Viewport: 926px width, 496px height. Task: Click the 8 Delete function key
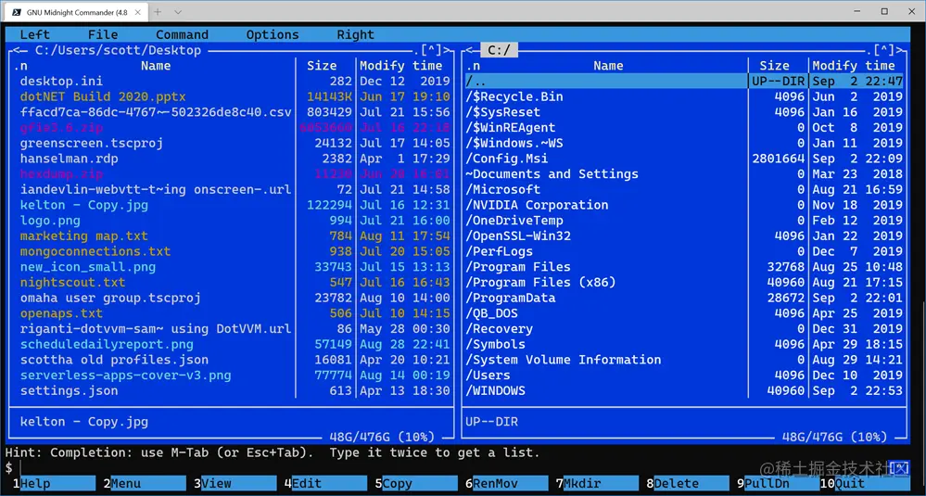(x=687, y=484)
